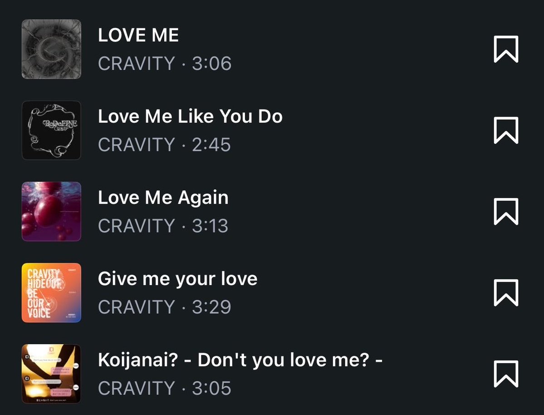The image size is (544, 415).
Task: Select the ReDeFINE album artwork
Action: click(x=51, y=130)
